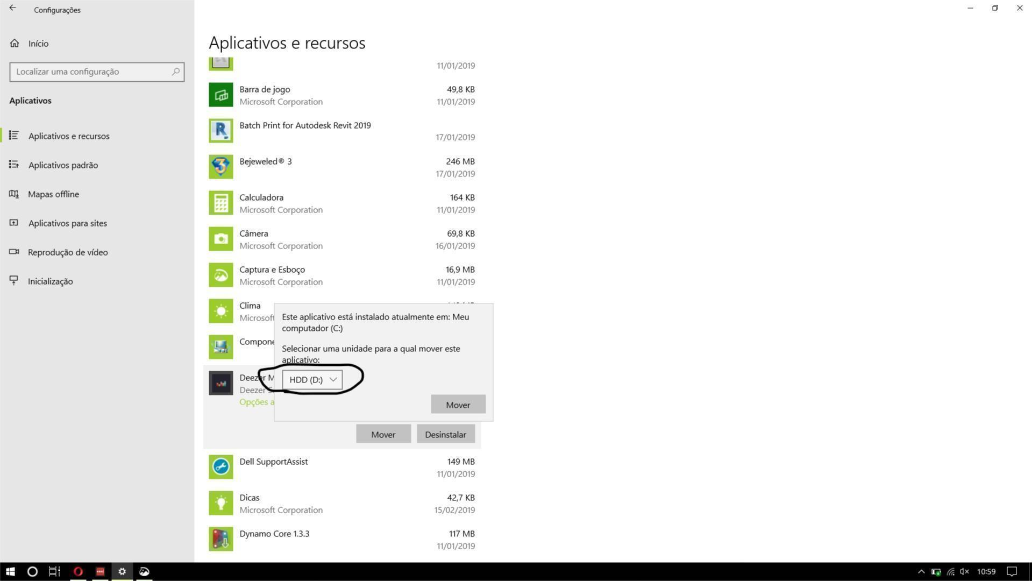Screen dimensions: 1032x581
Task: Click the red app taskbar icon
Action: pos(100,571)
